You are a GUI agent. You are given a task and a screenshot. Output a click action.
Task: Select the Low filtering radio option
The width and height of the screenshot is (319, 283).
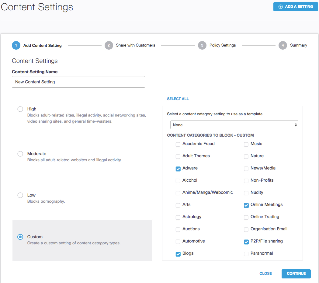click(20, 195)
